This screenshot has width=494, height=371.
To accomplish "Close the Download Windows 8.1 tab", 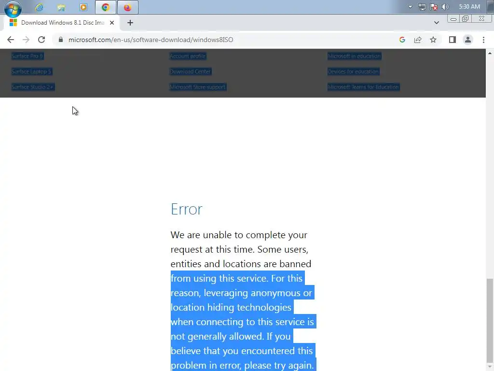I will click(x=112, y=23).
